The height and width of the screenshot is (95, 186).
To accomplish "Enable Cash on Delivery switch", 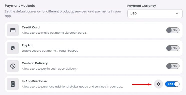I will tap(173, 66).
